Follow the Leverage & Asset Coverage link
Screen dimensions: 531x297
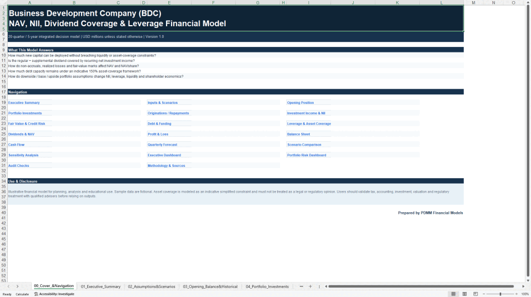[x=309, y=123]
